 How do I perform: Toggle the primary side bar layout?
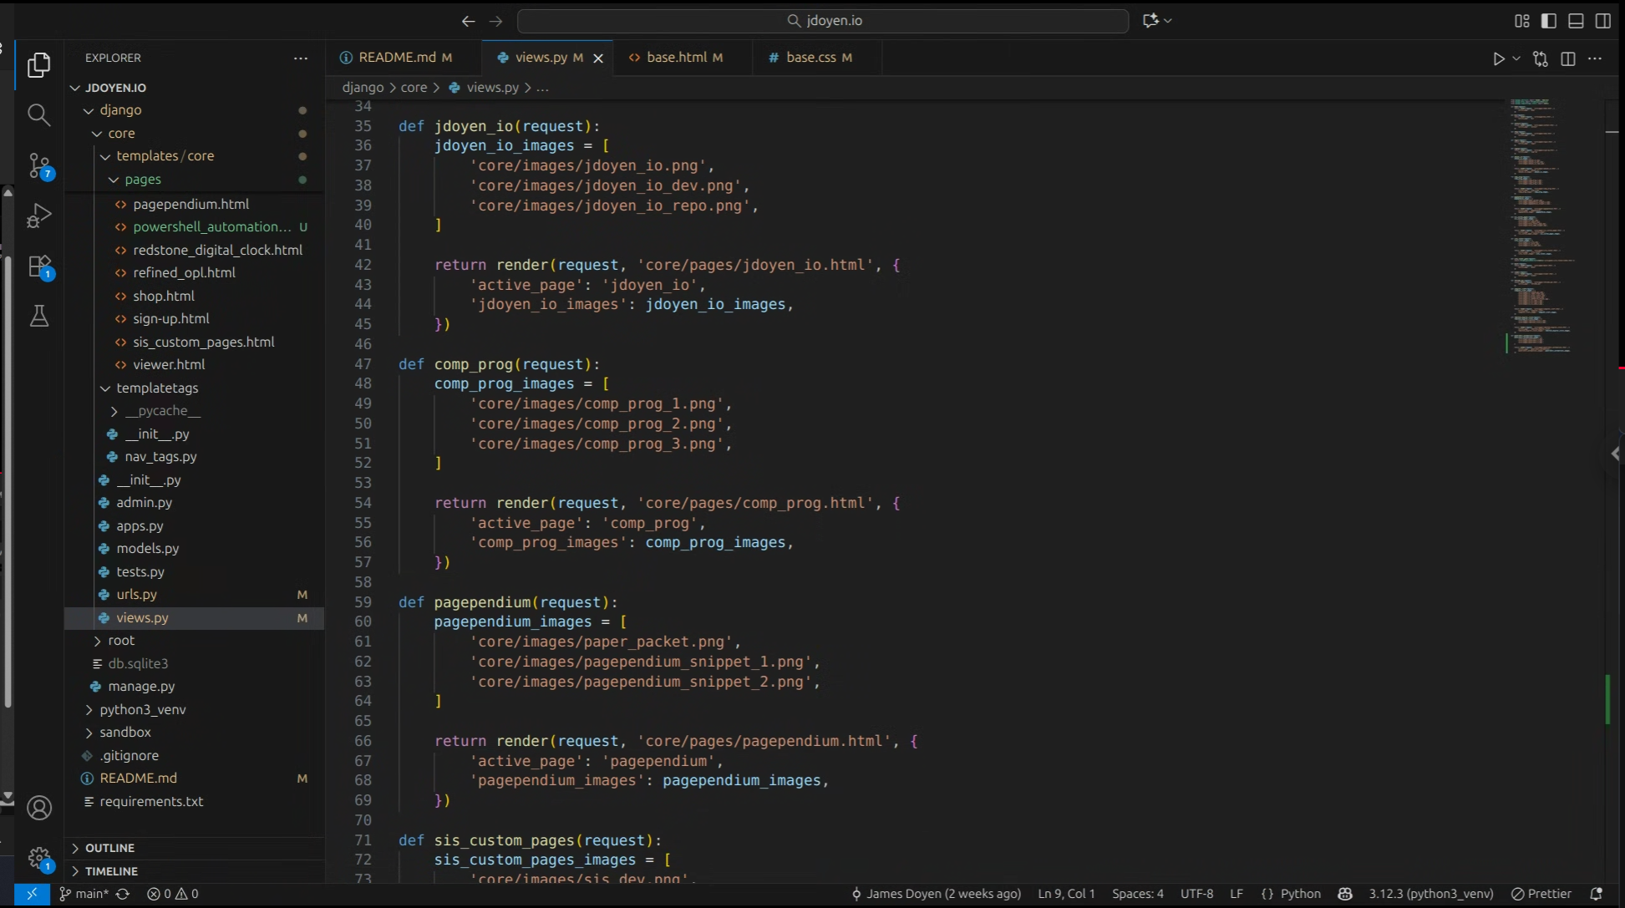tap(1548, 21)
